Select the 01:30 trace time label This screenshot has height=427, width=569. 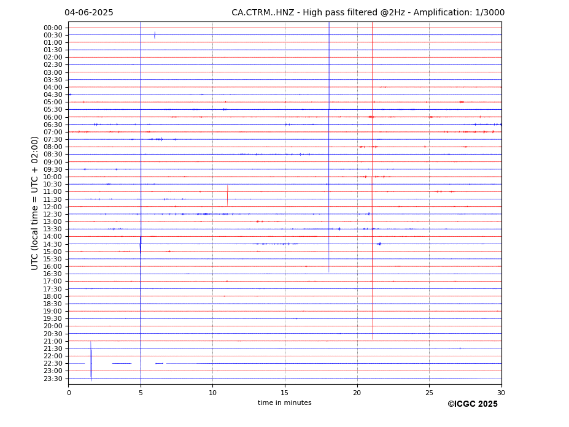(53, 50)
